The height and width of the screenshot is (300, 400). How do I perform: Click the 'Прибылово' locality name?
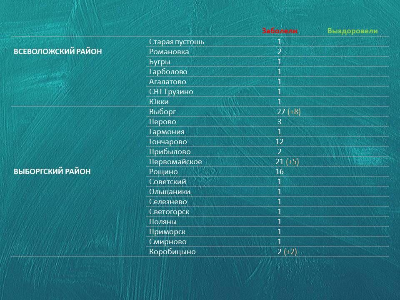pos(170,152)
